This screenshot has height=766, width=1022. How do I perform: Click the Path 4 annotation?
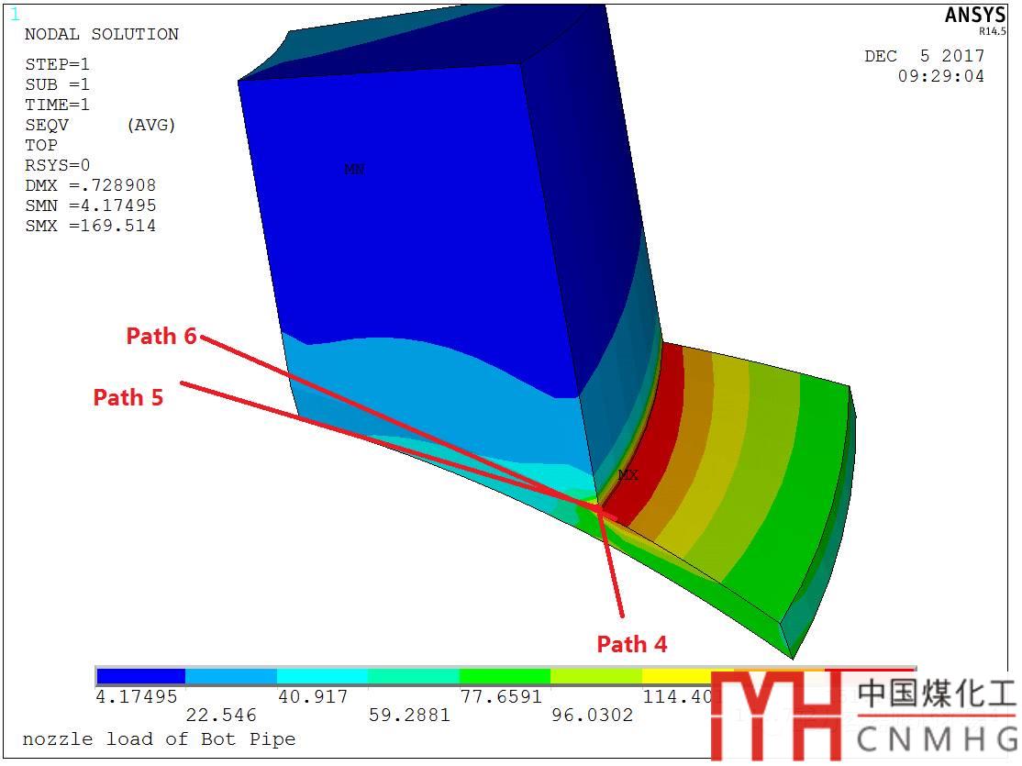631,644
